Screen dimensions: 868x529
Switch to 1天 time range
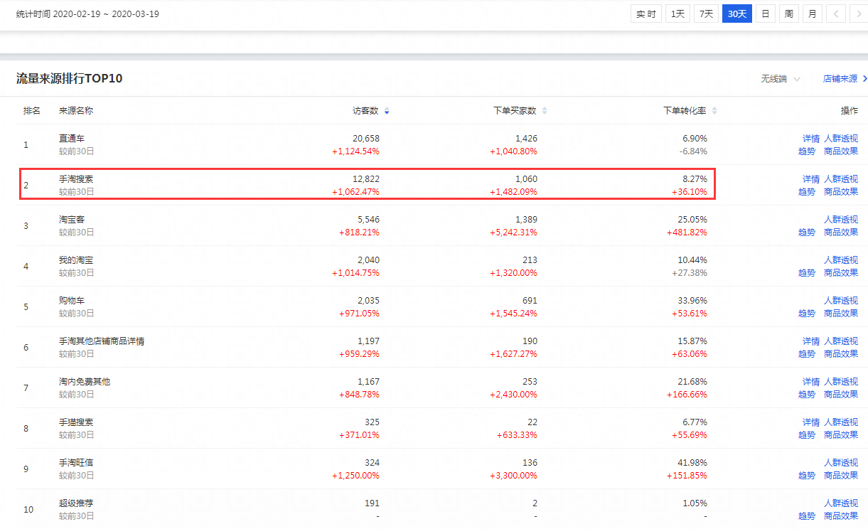click(677, 14)
